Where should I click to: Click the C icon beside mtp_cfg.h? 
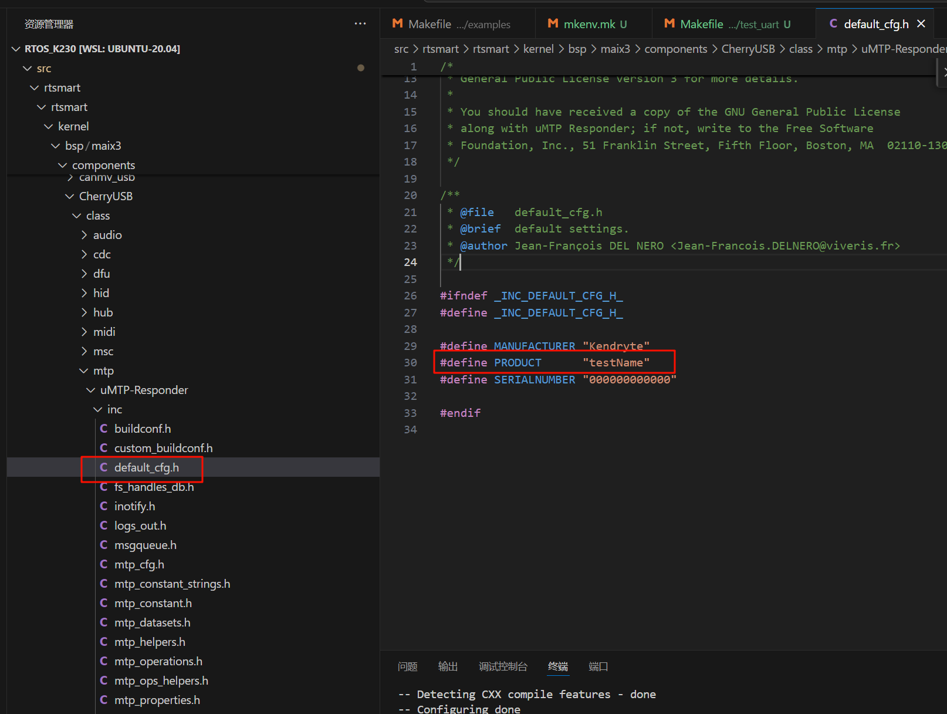point(104,564)
